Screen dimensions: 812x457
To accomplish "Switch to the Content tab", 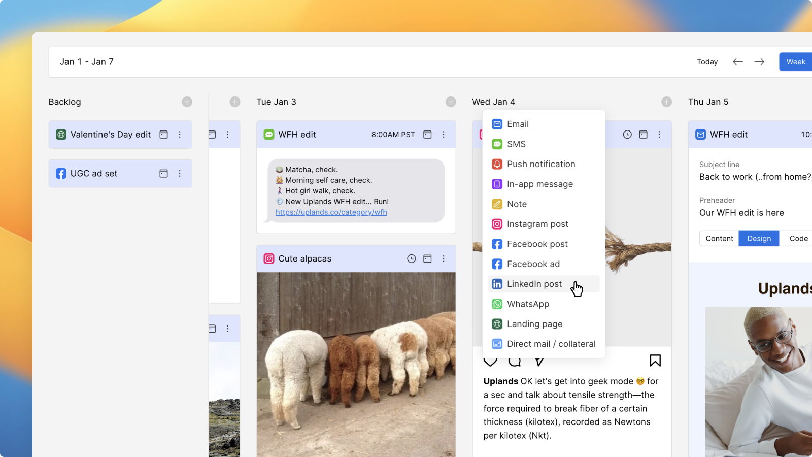I will pyautogui.click(x=719, y=239).
